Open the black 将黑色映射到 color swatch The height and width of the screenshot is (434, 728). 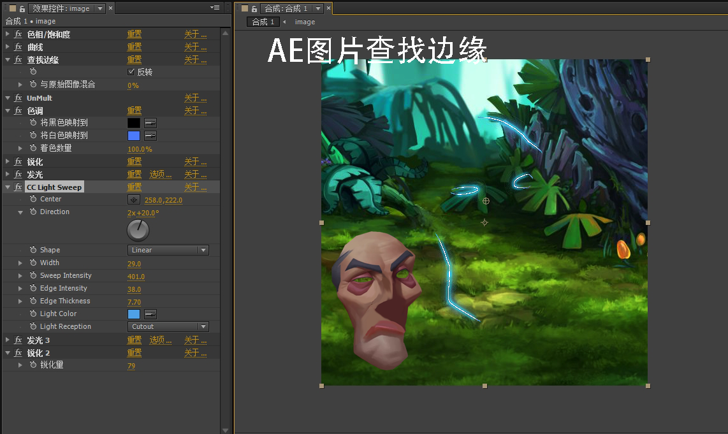tap(134, 123)
